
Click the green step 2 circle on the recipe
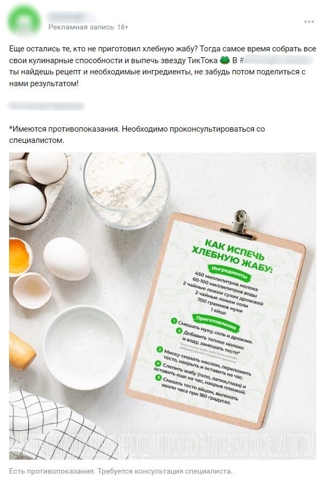pyautogui.click(x=179, y=331)
